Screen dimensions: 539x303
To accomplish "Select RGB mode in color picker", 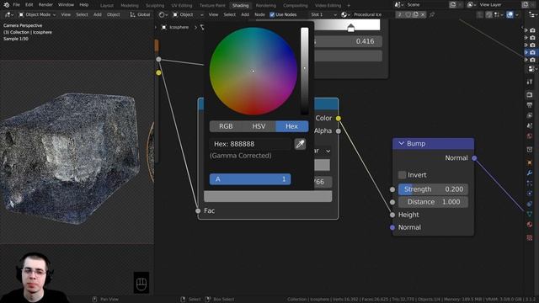I will pyautogui.click(x=226, y=126).
